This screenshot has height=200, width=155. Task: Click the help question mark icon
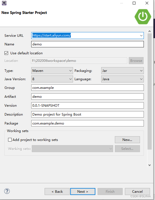point(7,191)
